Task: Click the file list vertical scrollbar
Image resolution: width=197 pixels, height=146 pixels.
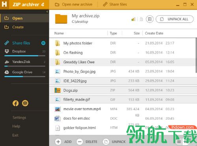Action: point(196,55)
